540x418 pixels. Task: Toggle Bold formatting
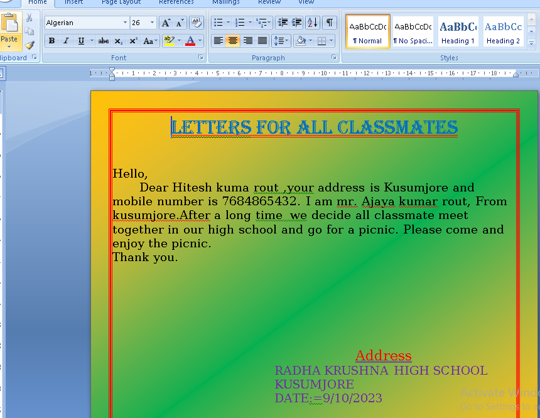[x=51, y=41]
